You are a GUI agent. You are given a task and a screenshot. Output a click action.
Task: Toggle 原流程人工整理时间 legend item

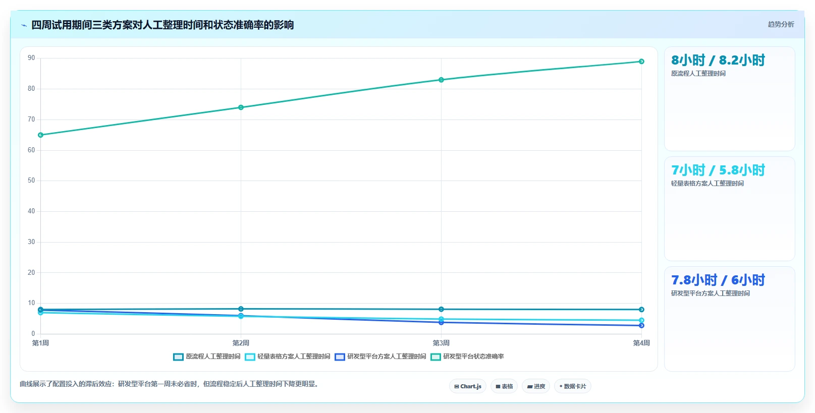[x=207, y=357]
